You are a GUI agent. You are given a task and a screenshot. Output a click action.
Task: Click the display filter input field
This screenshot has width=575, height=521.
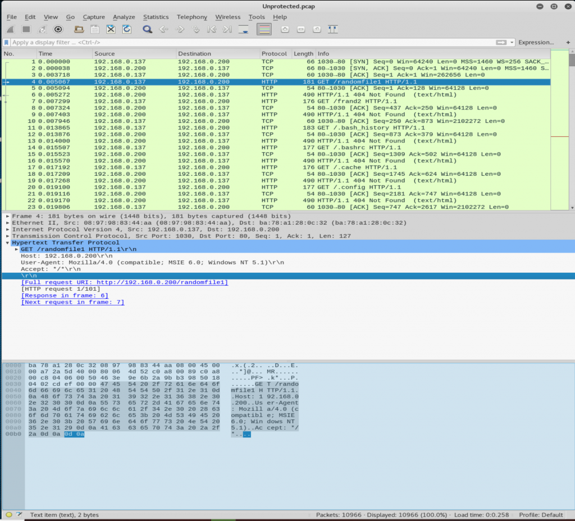pyautogui.click(x=252, y=43)
